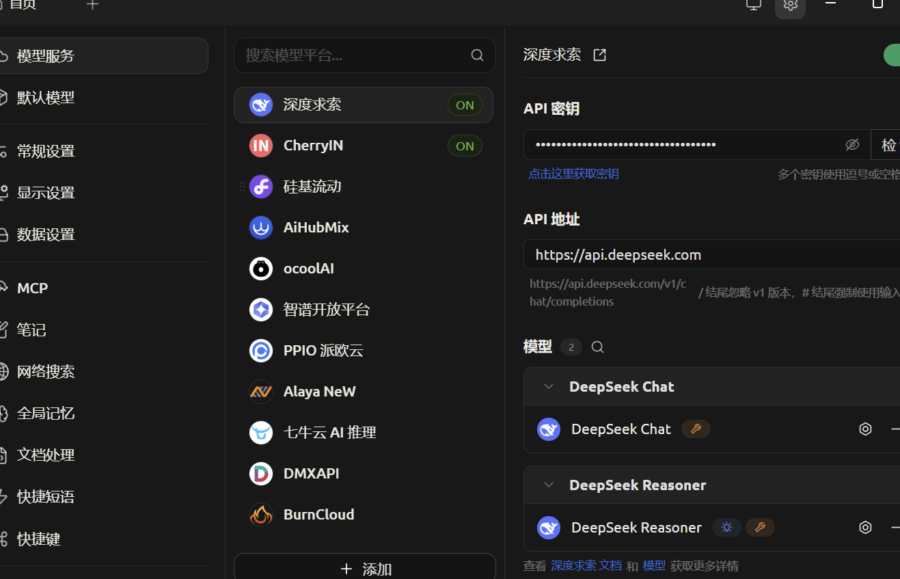Open 深度求索 official site external link icon
The width and height of the screenshot is (900, 579).
[x=599, y=55]
